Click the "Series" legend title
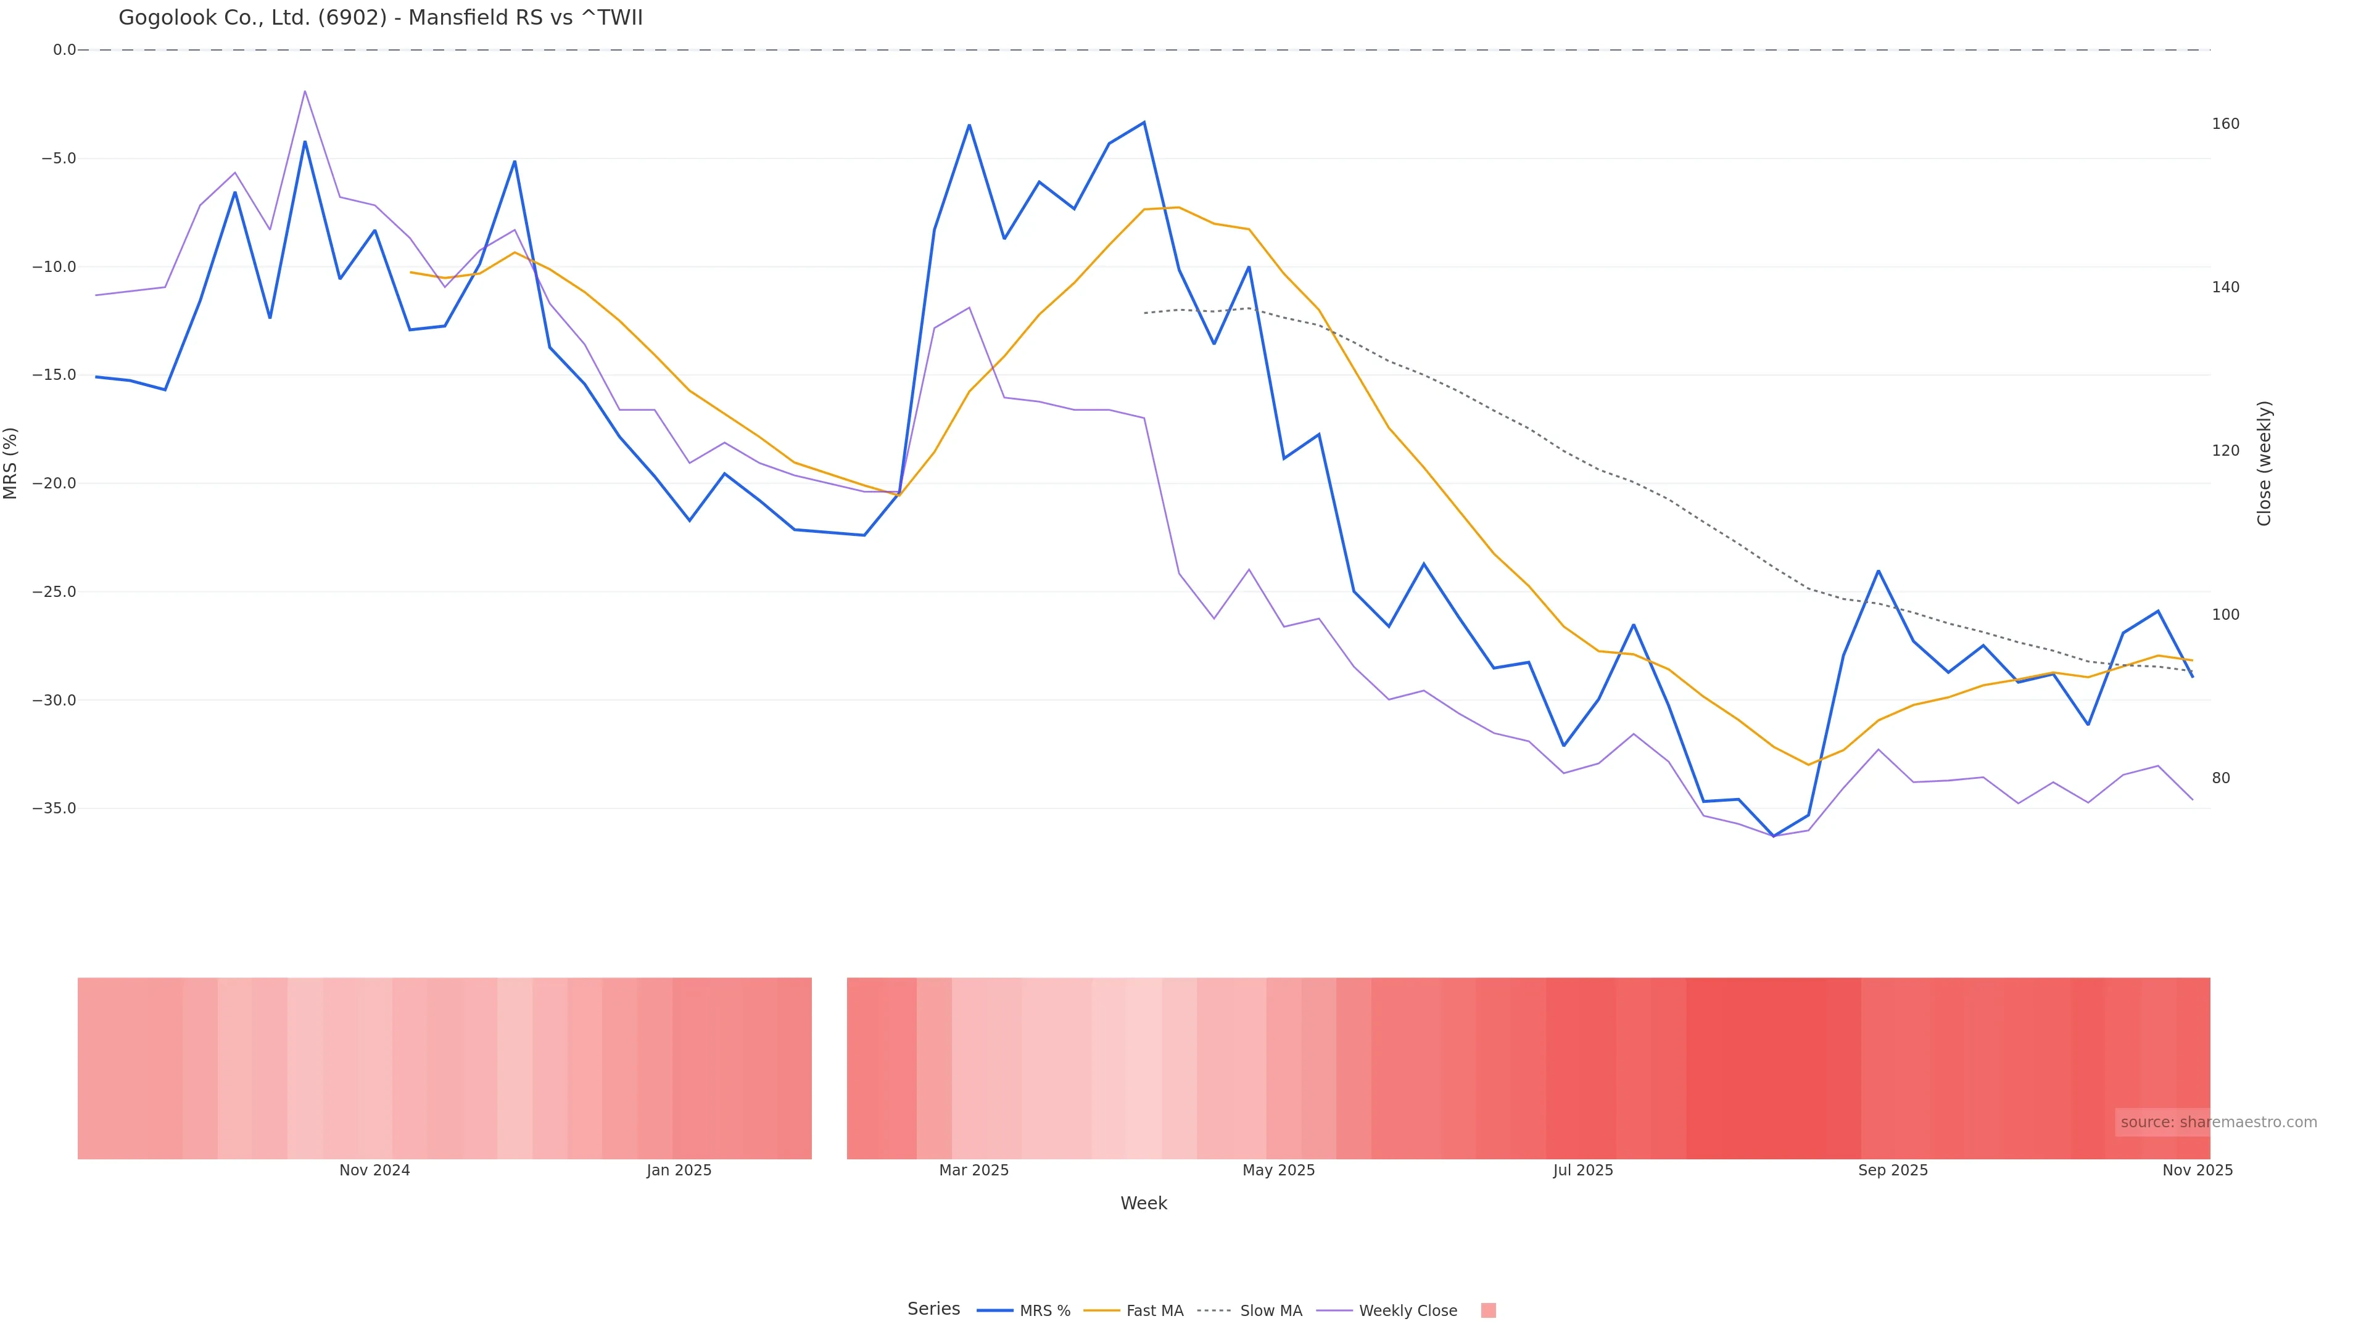Image resolution: width=2369 pixels, height=1332 pixels. [933, 1309]
